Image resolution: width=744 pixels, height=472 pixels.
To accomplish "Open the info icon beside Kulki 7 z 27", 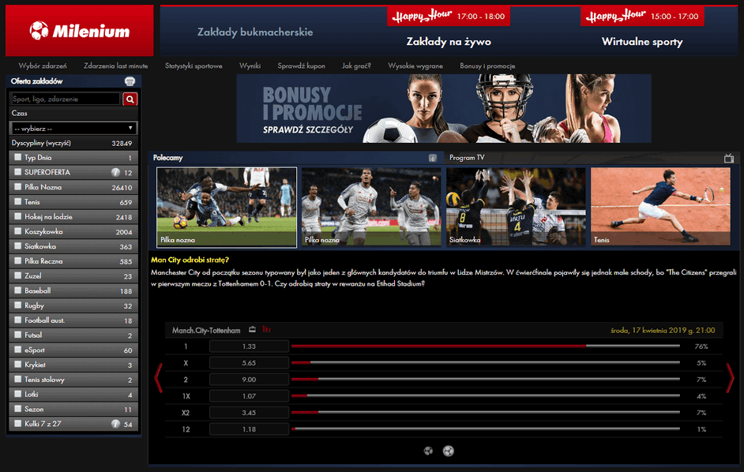I will tap(115, 424).
